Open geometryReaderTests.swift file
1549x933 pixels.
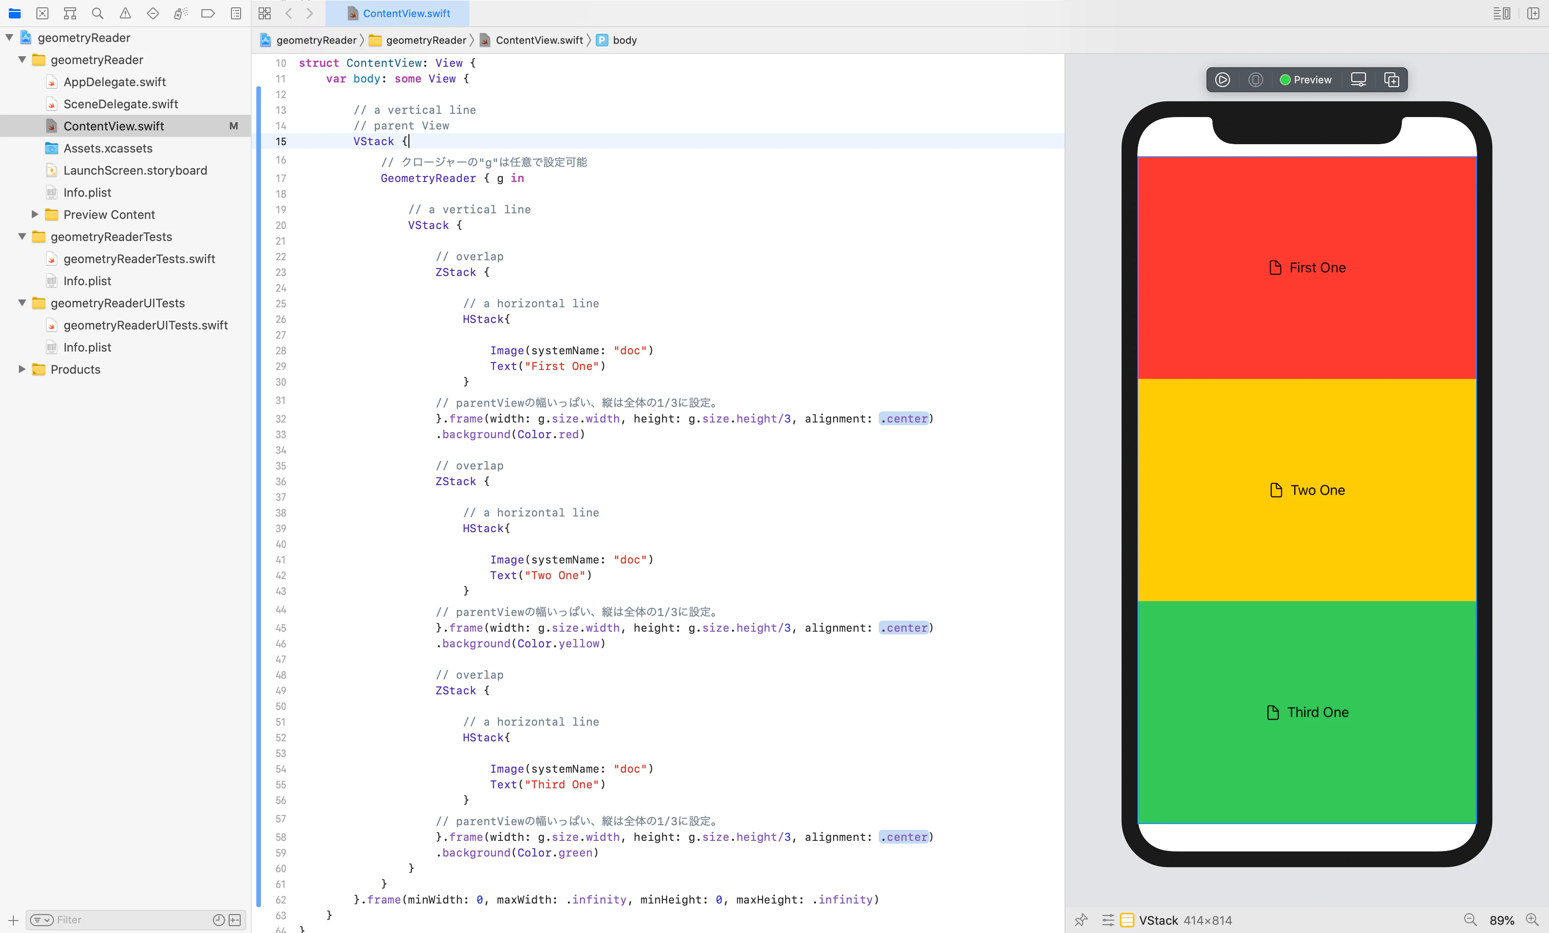pyautogui.click(x=139, y=258)
